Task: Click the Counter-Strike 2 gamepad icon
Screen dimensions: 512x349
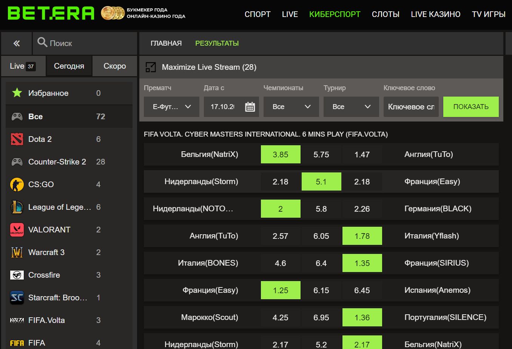Action: pyautogui.click(x=17, y=162)
